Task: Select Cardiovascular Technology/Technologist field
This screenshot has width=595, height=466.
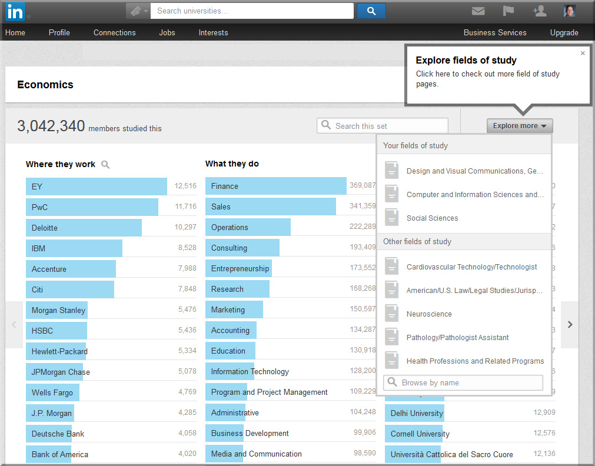Action: (471, 267)
